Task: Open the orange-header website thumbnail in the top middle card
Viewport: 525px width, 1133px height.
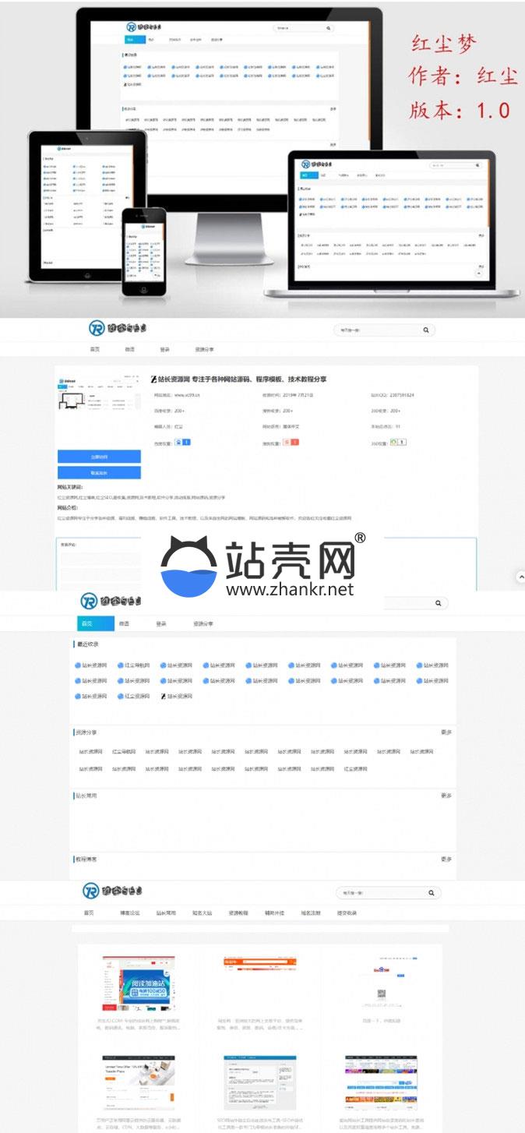Action: (x=260, y=984)
